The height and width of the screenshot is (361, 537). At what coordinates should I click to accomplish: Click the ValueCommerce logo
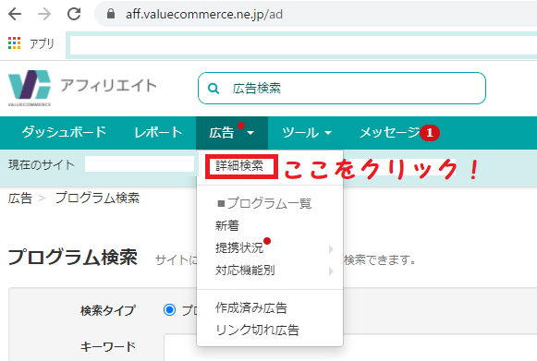30,88
